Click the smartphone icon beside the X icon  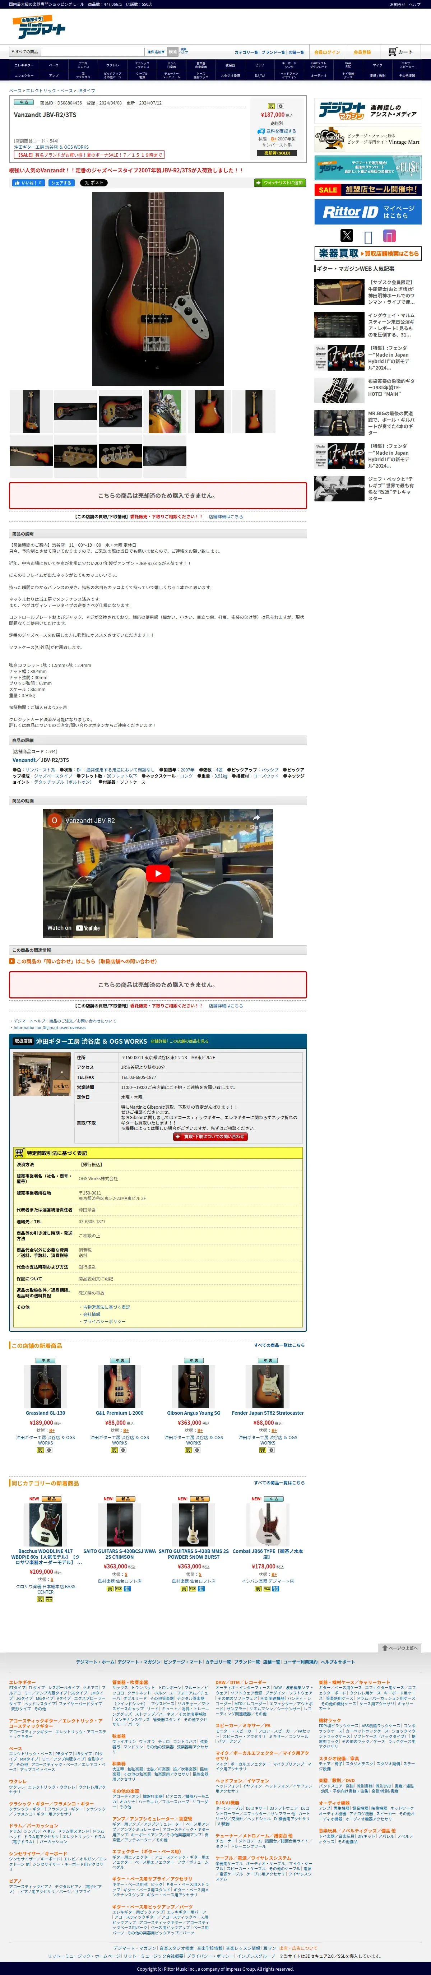[368, 237]
